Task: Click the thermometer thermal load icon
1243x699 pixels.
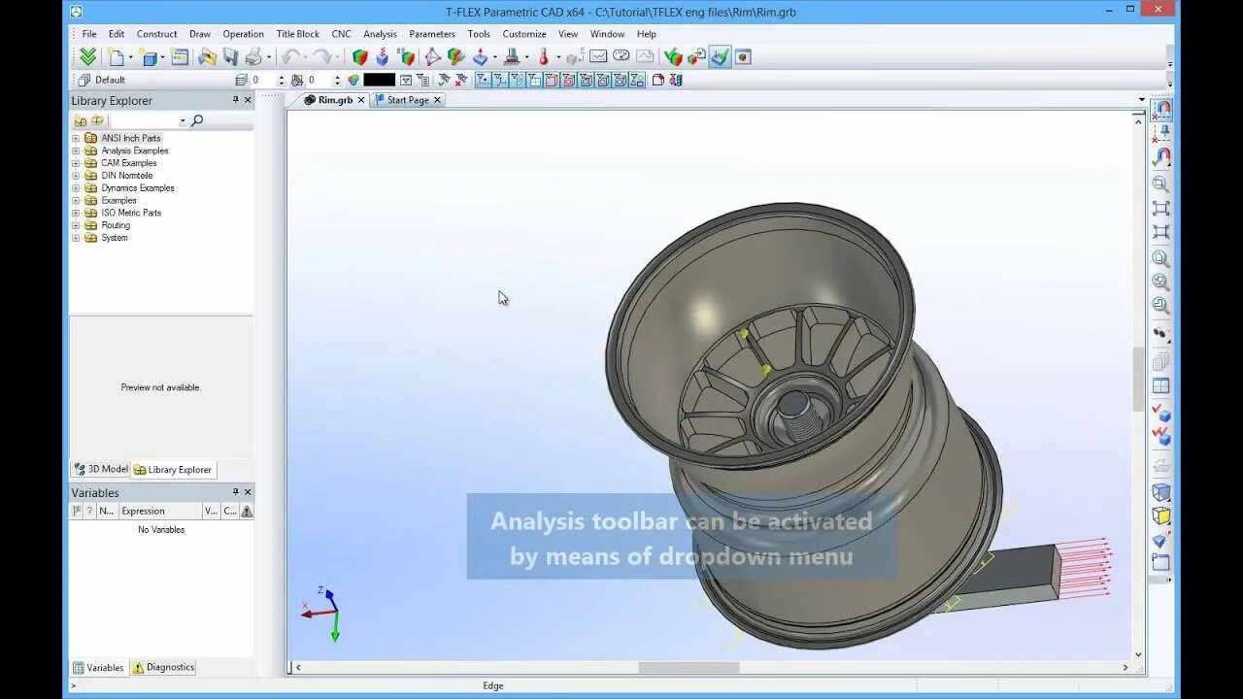Action: pyautogui.click(x=543, y=56)
